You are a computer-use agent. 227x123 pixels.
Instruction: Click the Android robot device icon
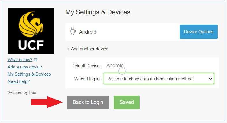click(72, 31)
